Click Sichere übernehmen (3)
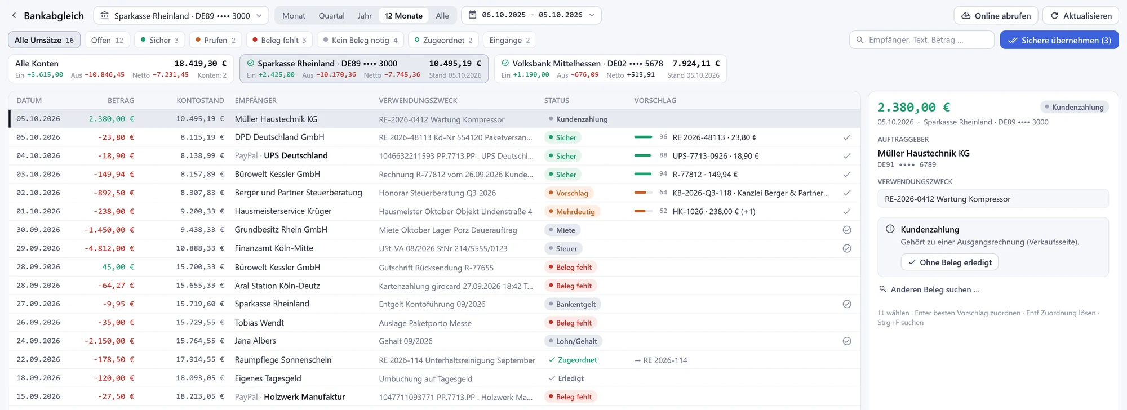 point(1059,40)
